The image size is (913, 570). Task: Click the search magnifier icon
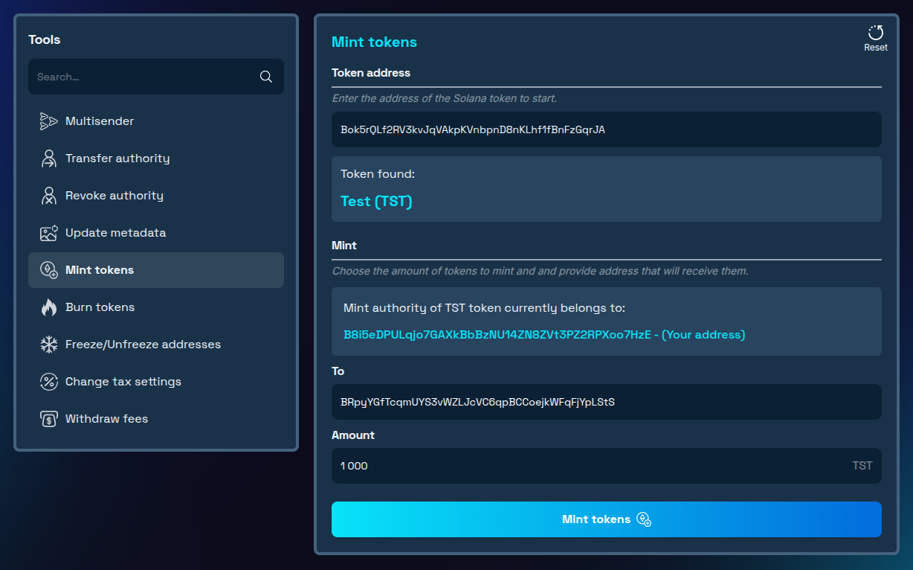tap(266, 77)
